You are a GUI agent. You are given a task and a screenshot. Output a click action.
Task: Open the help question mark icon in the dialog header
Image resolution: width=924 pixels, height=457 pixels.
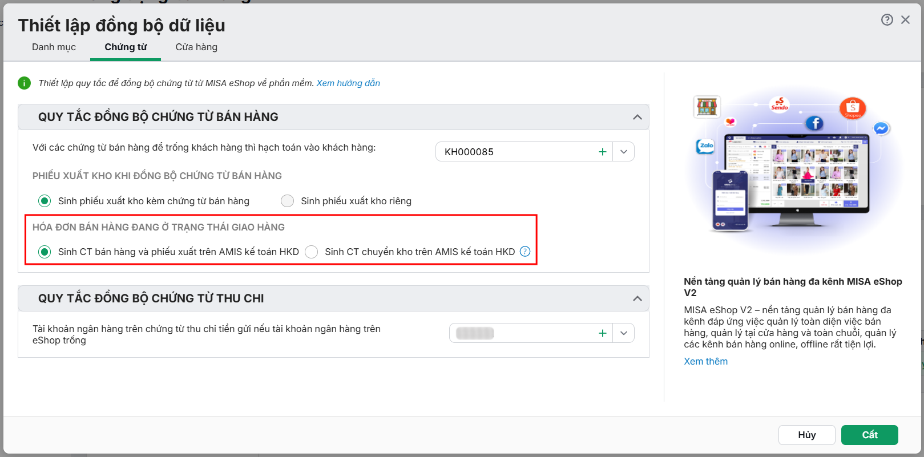(887, 20)
